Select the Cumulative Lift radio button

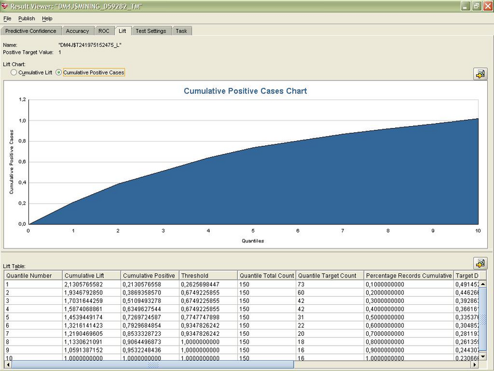[x=14, y=72]
